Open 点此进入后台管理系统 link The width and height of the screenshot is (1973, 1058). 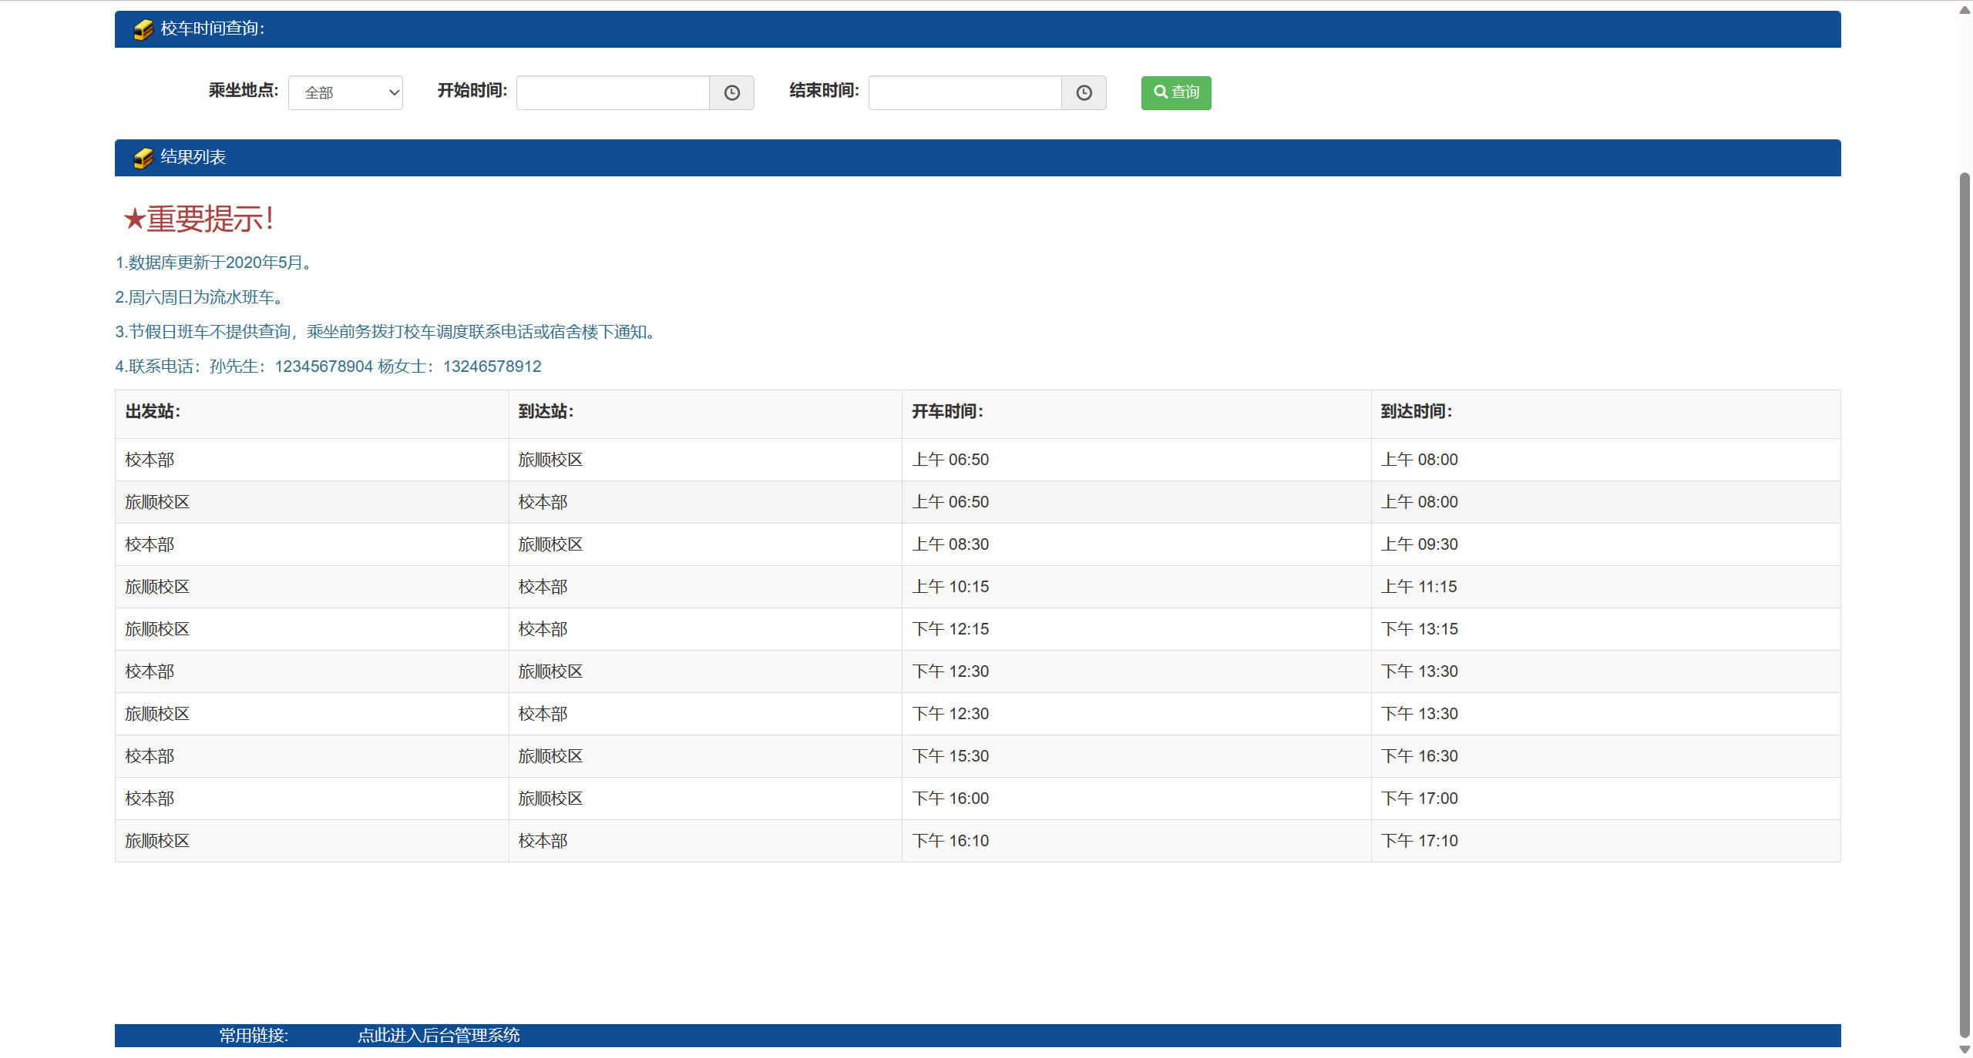(439, 1035)
